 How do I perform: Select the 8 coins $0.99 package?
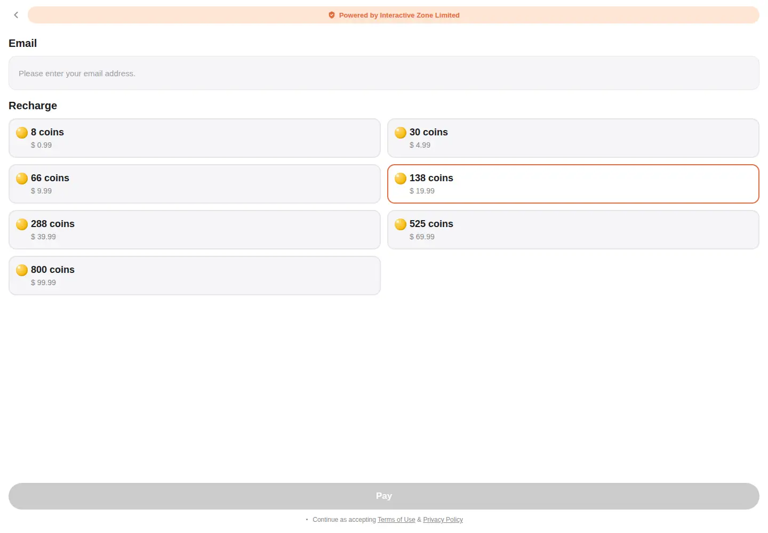tap(195, 138)
